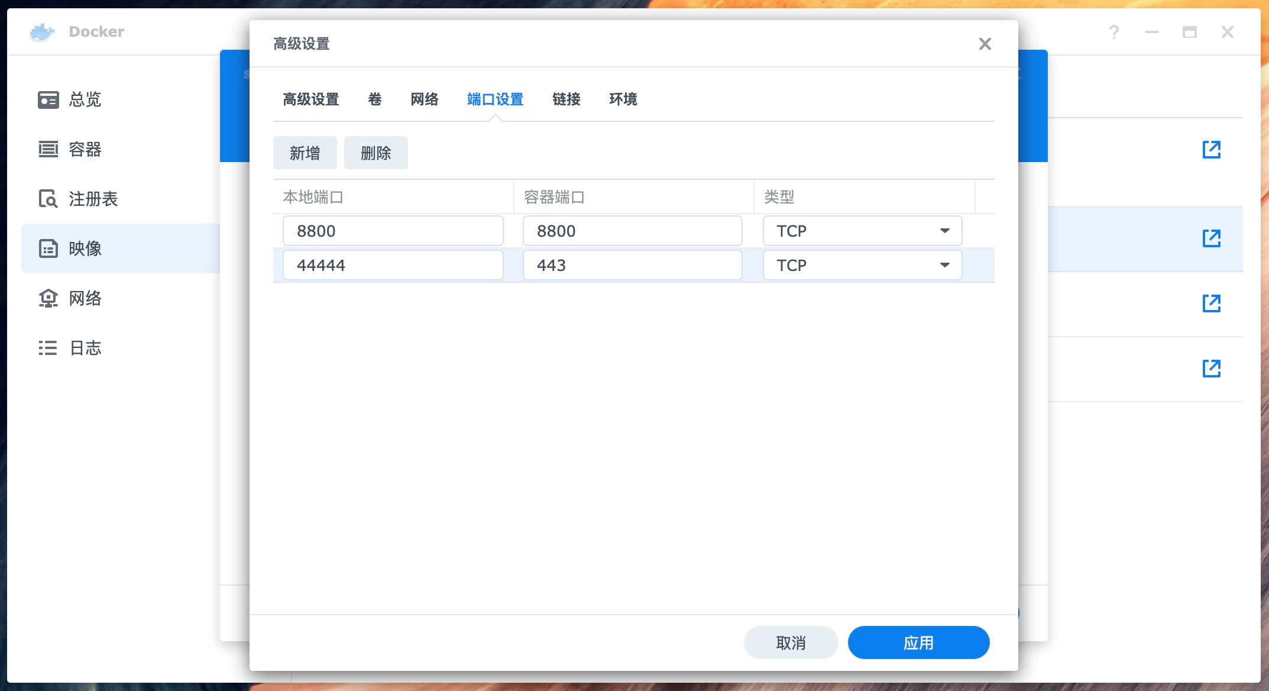Click the local port field showing 44444
The width and height of the screenshot is (1269, 691).
click(393, 265)
